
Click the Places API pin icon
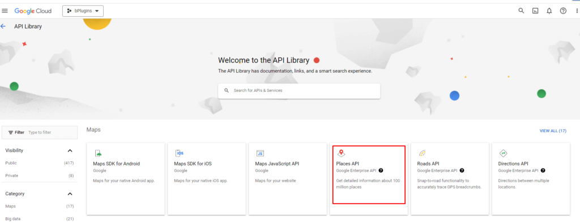pos(341,153)
